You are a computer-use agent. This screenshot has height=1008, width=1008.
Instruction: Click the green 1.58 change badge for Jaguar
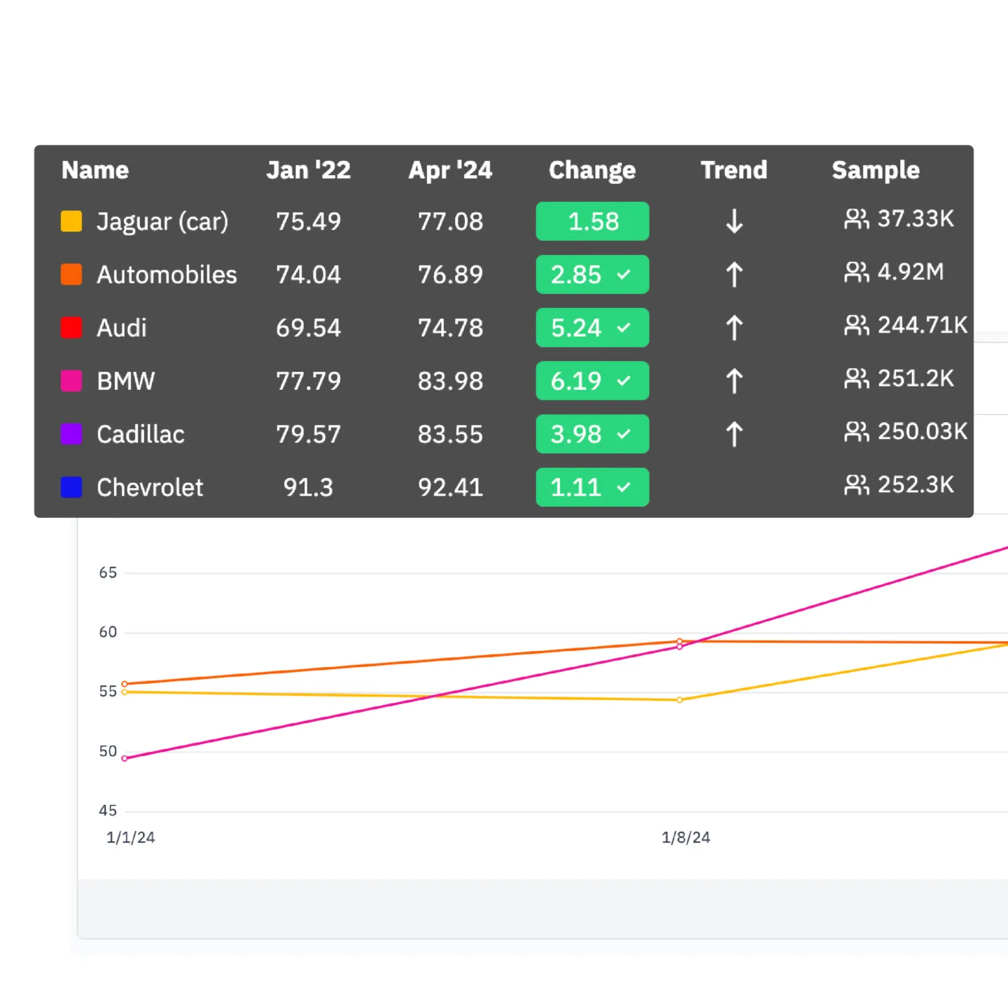pyautogui.click(x=592, y=221)
